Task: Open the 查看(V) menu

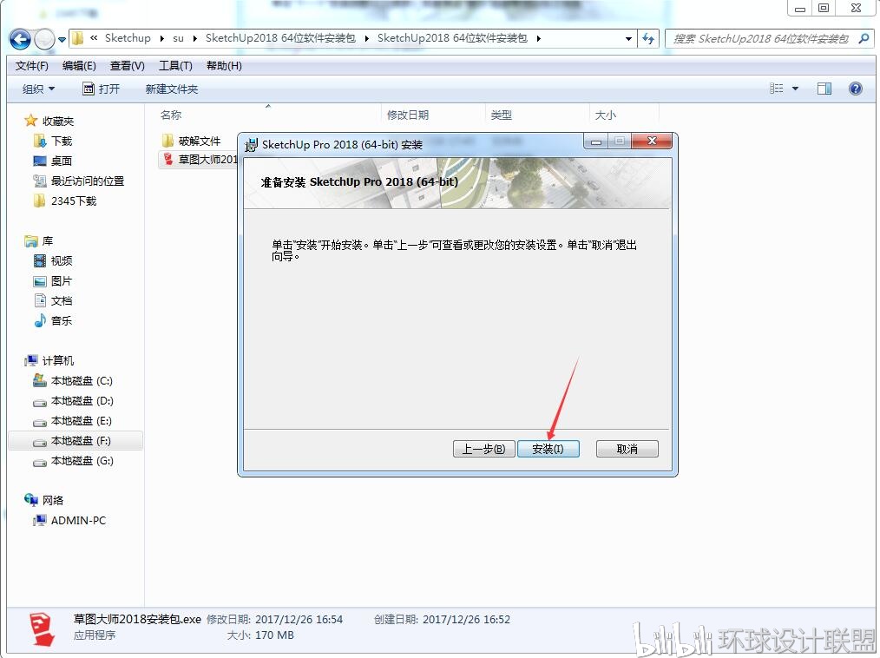Action: click(128, 66)
